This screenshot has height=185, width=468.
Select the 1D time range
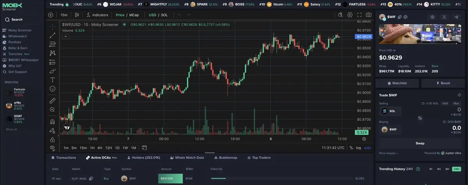tap(117, 148)
